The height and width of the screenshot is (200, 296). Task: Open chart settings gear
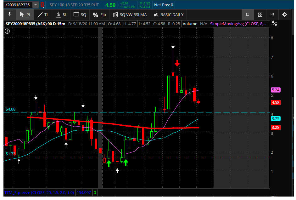click(285, 14)
